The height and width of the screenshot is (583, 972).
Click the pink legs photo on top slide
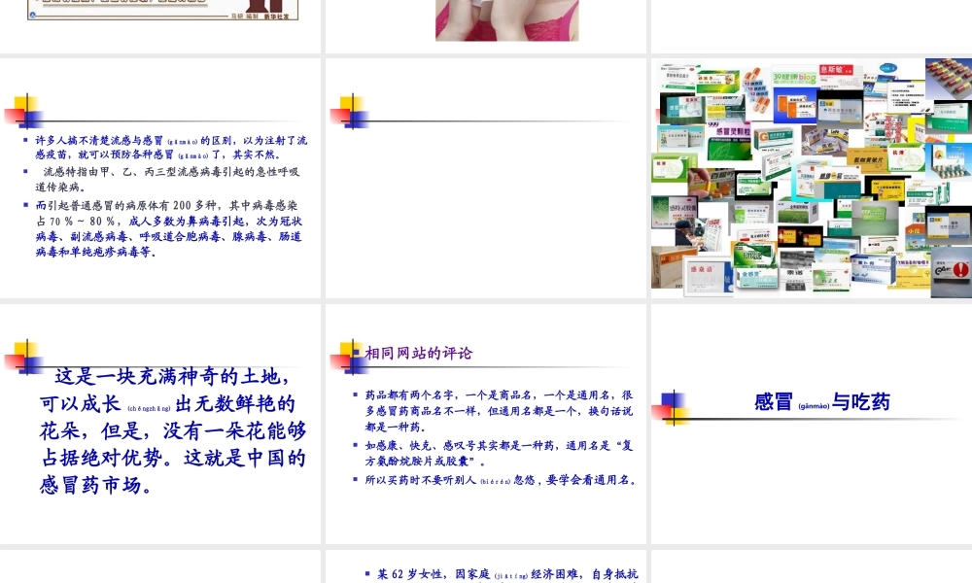click(x=507, y=19)
